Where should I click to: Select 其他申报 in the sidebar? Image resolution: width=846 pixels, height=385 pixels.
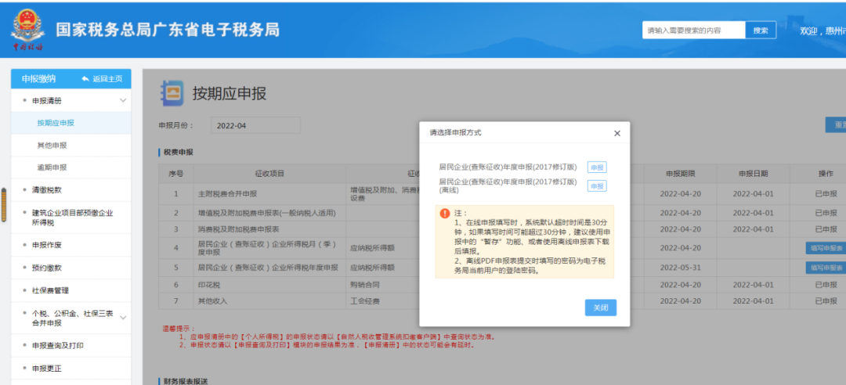(52, 146)
